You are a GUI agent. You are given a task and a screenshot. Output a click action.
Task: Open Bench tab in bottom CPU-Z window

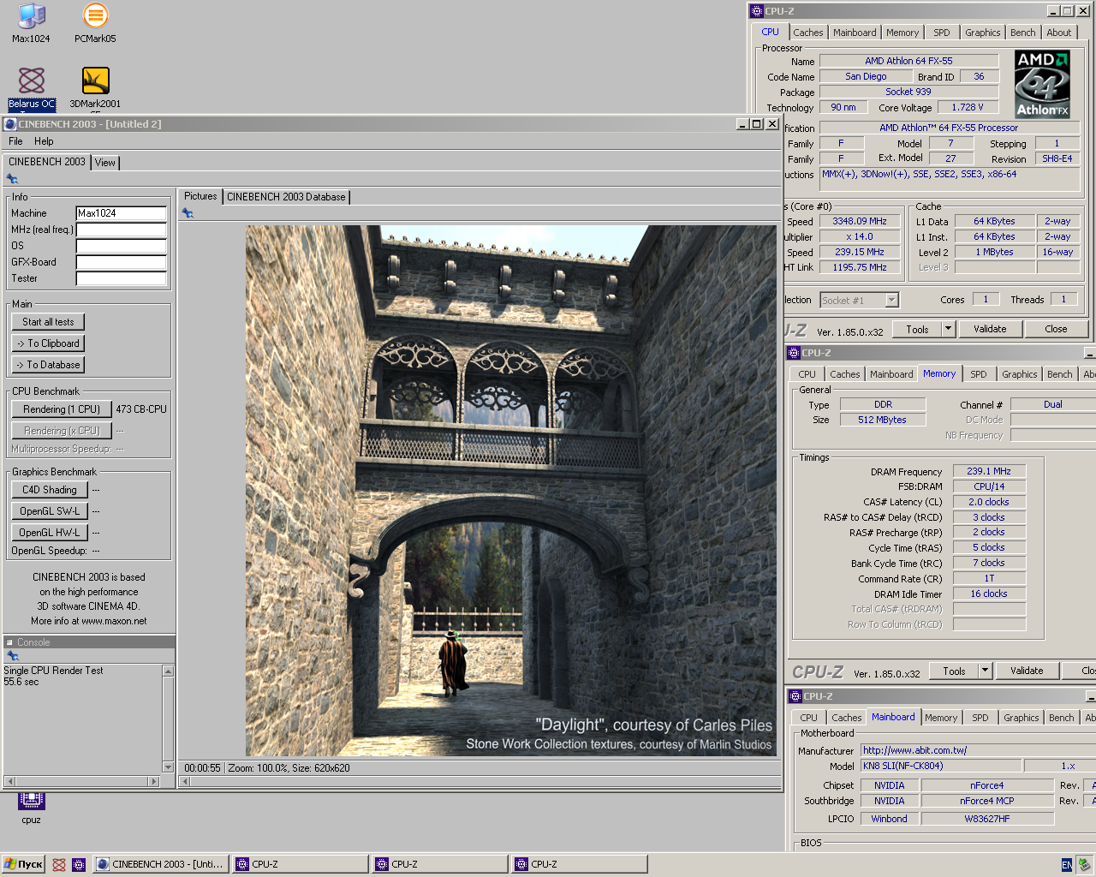click(x=1062, y=718)
